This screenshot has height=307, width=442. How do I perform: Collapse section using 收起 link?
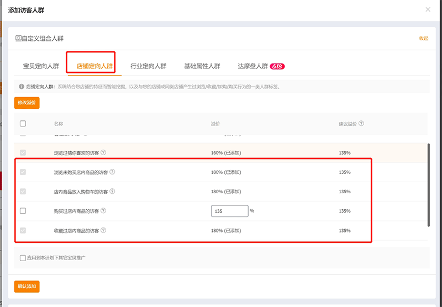[424, 39]
